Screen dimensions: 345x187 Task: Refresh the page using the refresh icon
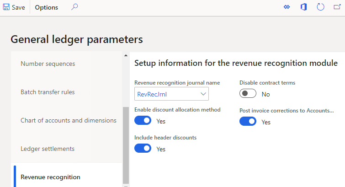pyautogui.click(x=320, y=7)
